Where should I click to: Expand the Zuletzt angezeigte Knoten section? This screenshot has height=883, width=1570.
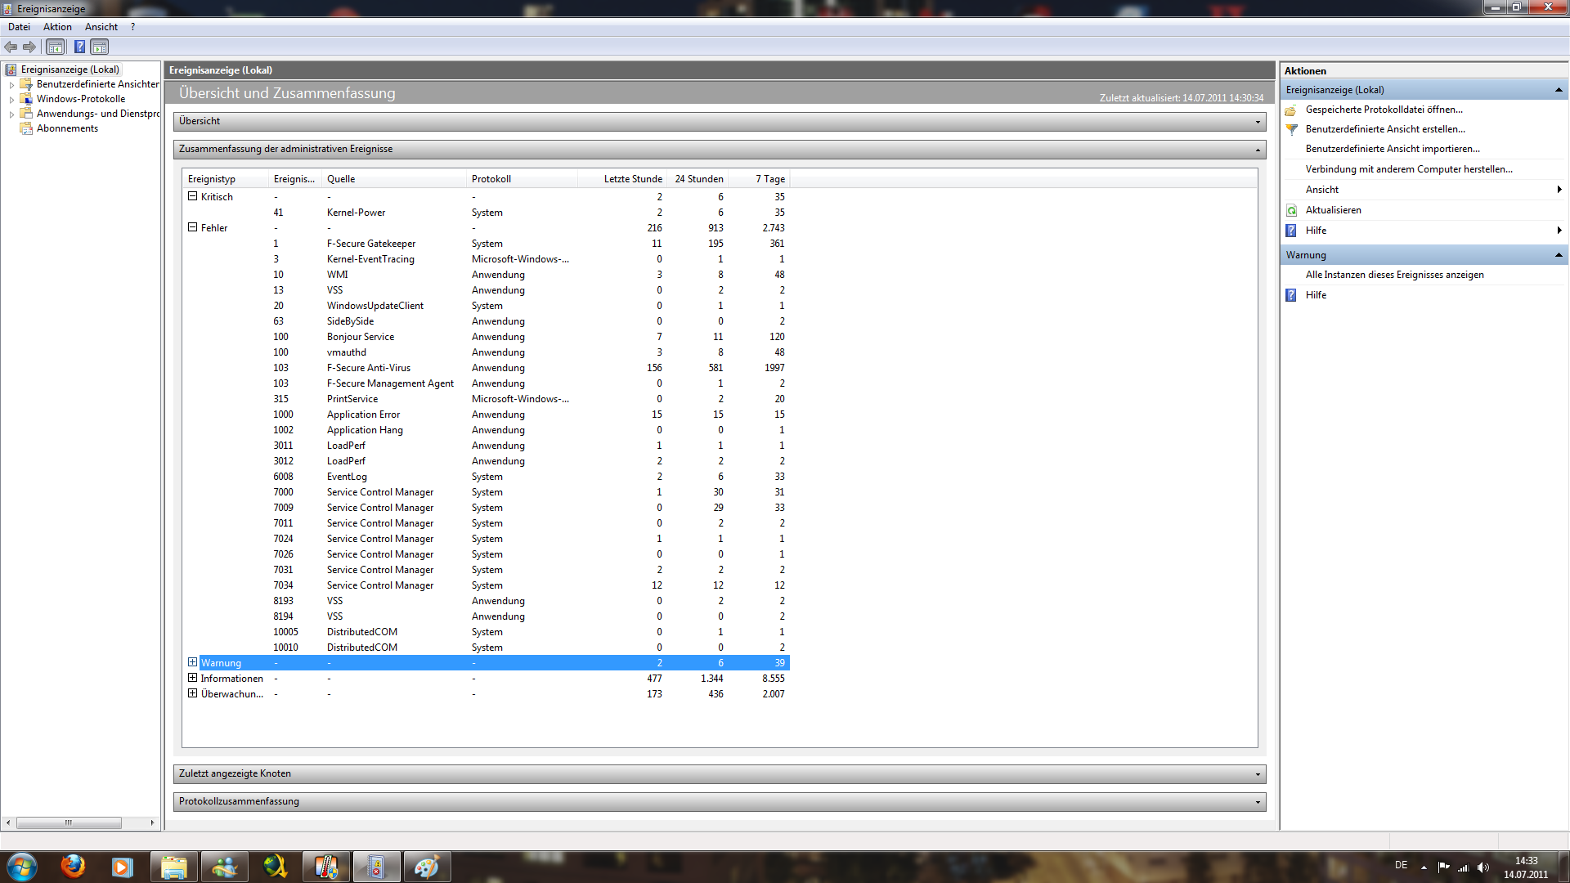1258,774
